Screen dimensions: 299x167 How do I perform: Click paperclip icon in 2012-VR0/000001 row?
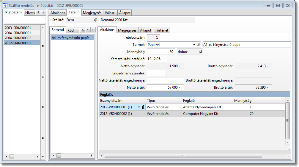tap(143, 107)
